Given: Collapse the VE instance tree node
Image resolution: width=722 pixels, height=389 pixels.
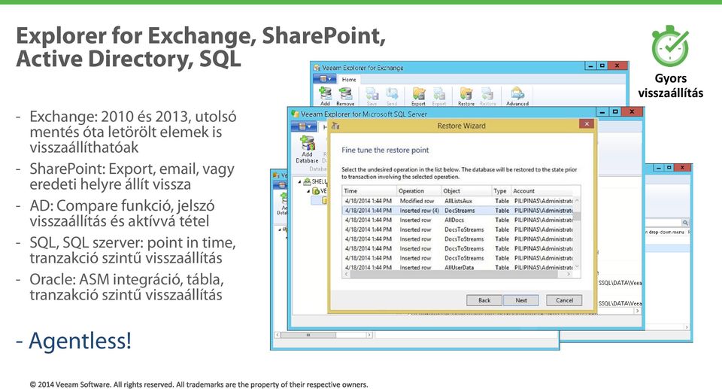Looking at the screenshot, I should pyautogui.click(x=309, y=191).
